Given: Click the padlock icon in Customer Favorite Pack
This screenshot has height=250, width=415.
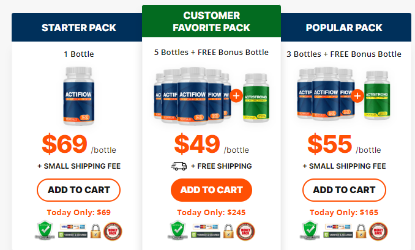Looking at the screenshot, I should pyautogui.click(x=228, y=231).
